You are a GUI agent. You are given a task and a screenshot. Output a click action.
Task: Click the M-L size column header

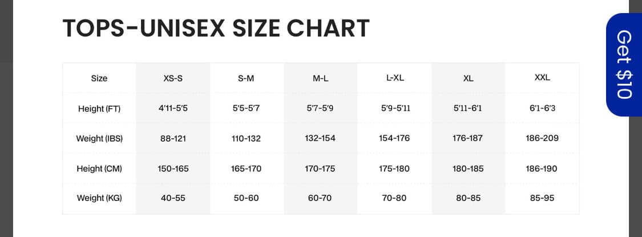[x=321, y=78]
